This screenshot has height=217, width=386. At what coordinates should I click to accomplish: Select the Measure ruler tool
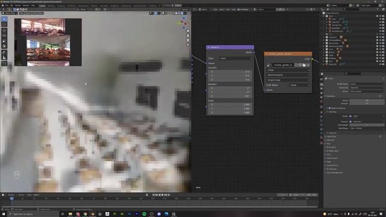(4, 58)
